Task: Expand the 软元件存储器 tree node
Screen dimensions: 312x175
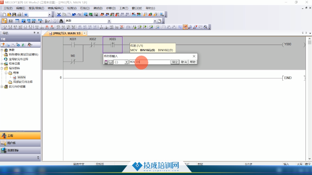Action: tap(2, 87)
